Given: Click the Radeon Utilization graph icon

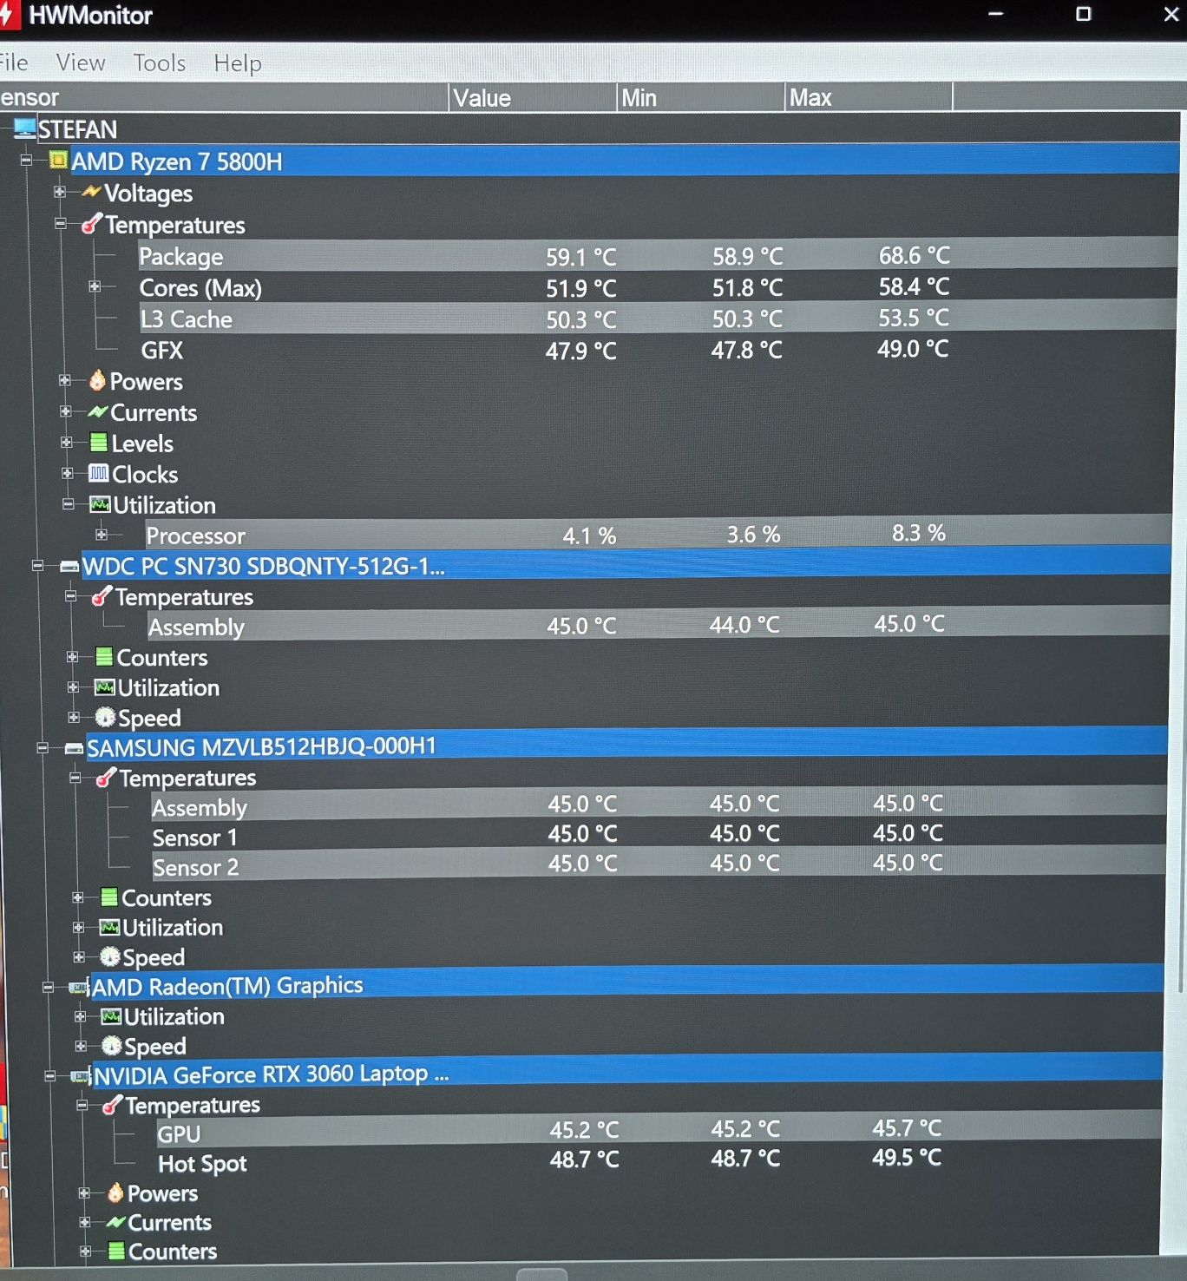Looking at the screenshot, I should coord(111,1016).
